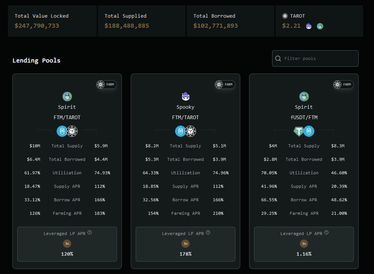374x274 pixels.
Task: Click $10M total supply in Spirit FTM/TAROT
Action: pos(35,146)
